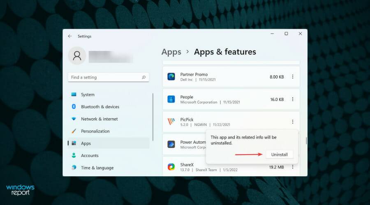Open the System settings section
The width and height of the screenshot is (370, 205).
[x=88, y=95]
